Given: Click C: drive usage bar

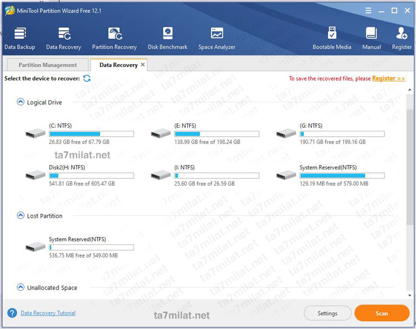Looking at the screenshot, I should click(x=92, y=134).
